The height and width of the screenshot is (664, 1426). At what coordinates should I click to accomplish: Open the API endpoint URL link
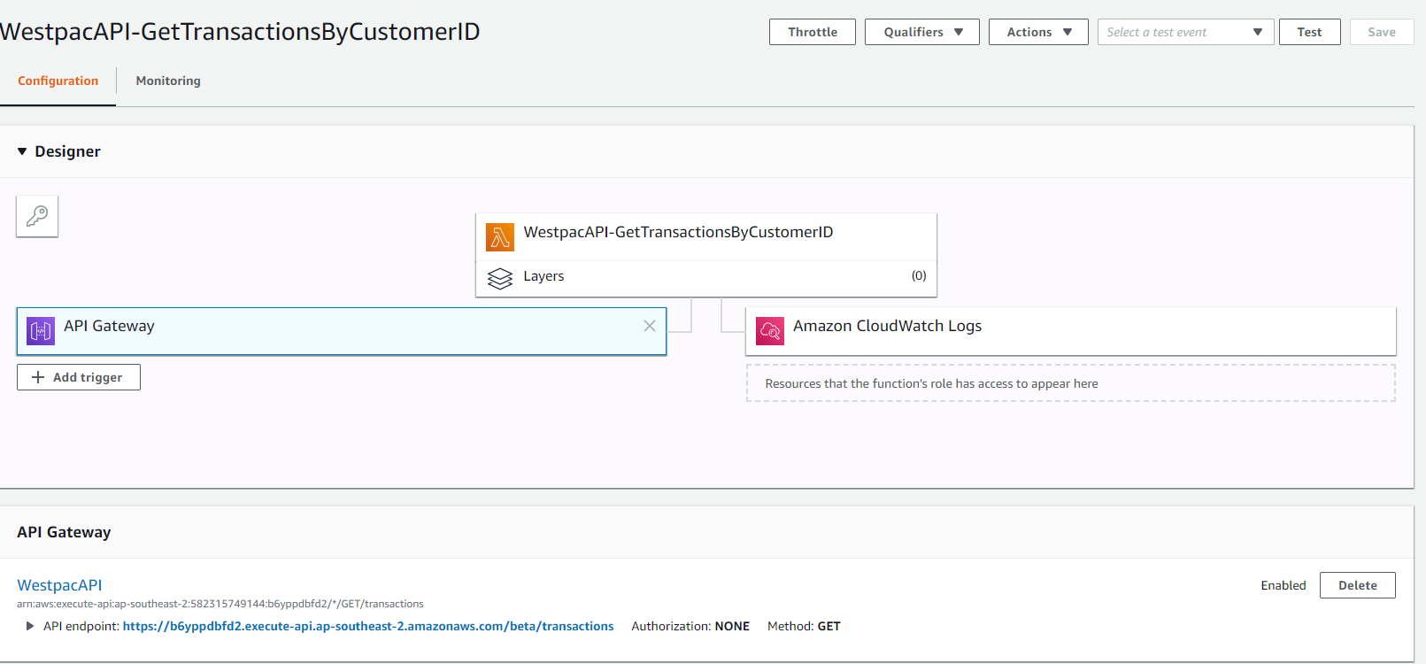pyautogui.click(x=368, y=626)
